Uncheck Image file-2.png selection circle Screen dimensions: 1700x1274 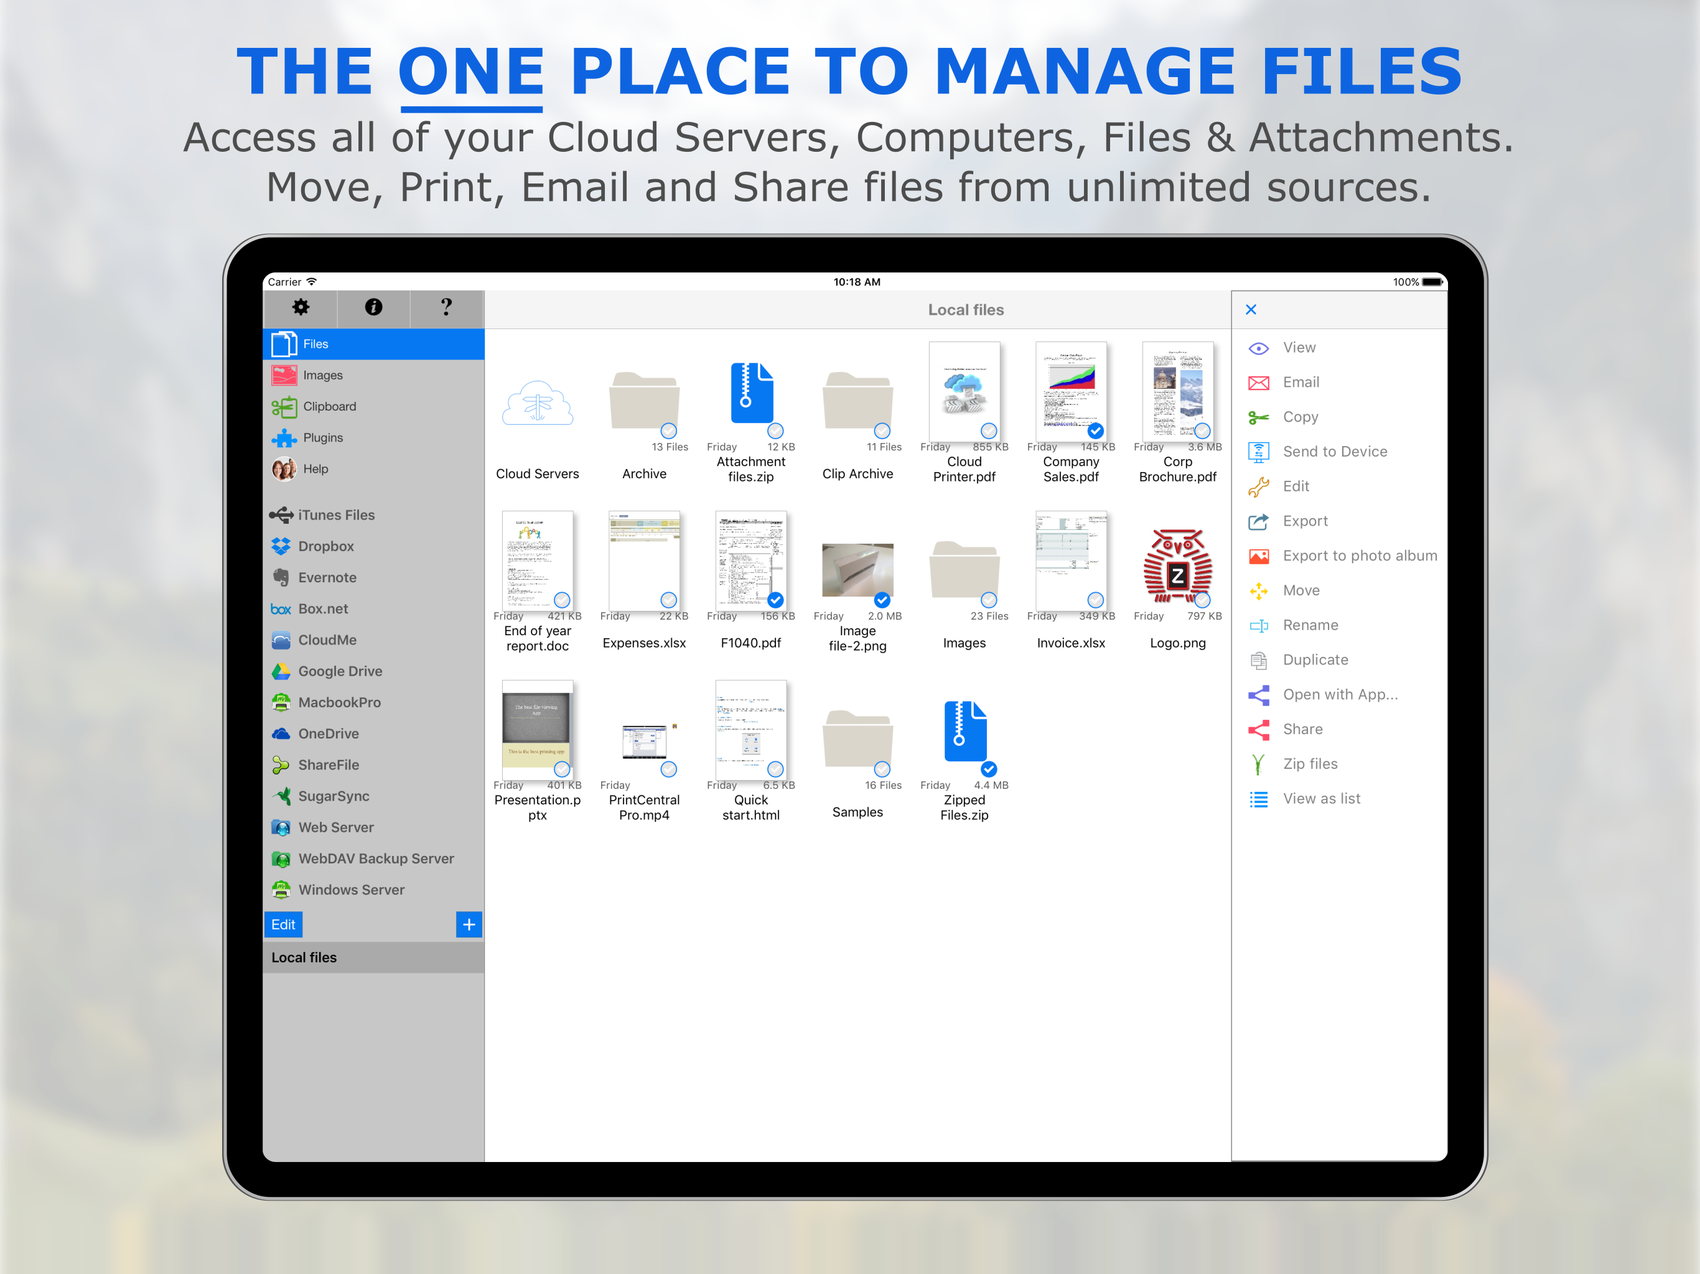(882, 599)
